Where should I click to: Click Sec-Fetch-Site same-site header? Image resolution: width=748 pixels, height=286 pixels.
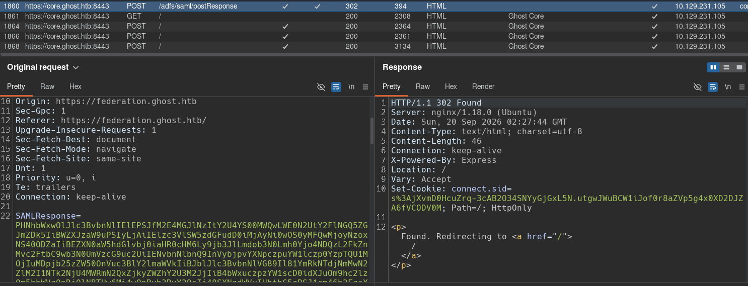point(78,159)
